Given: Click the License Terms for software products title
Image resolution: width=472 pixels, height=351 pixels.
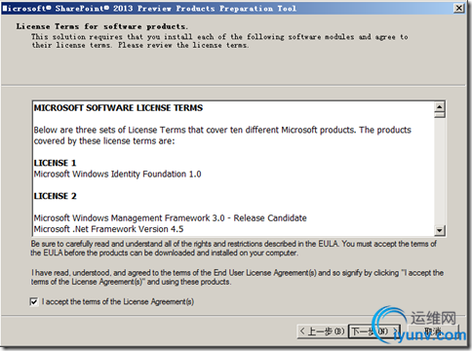Looking at the screenshot, I should tap(101, 26).
